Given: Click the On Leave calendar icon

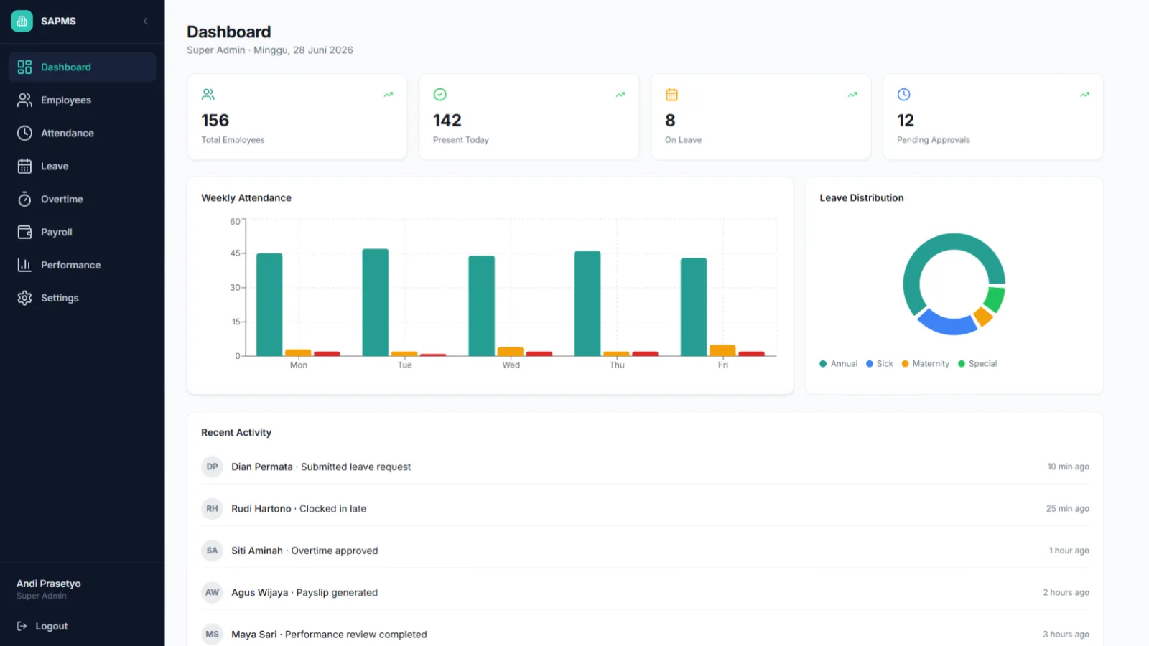Looking at the screenshot, I should 671,94.
